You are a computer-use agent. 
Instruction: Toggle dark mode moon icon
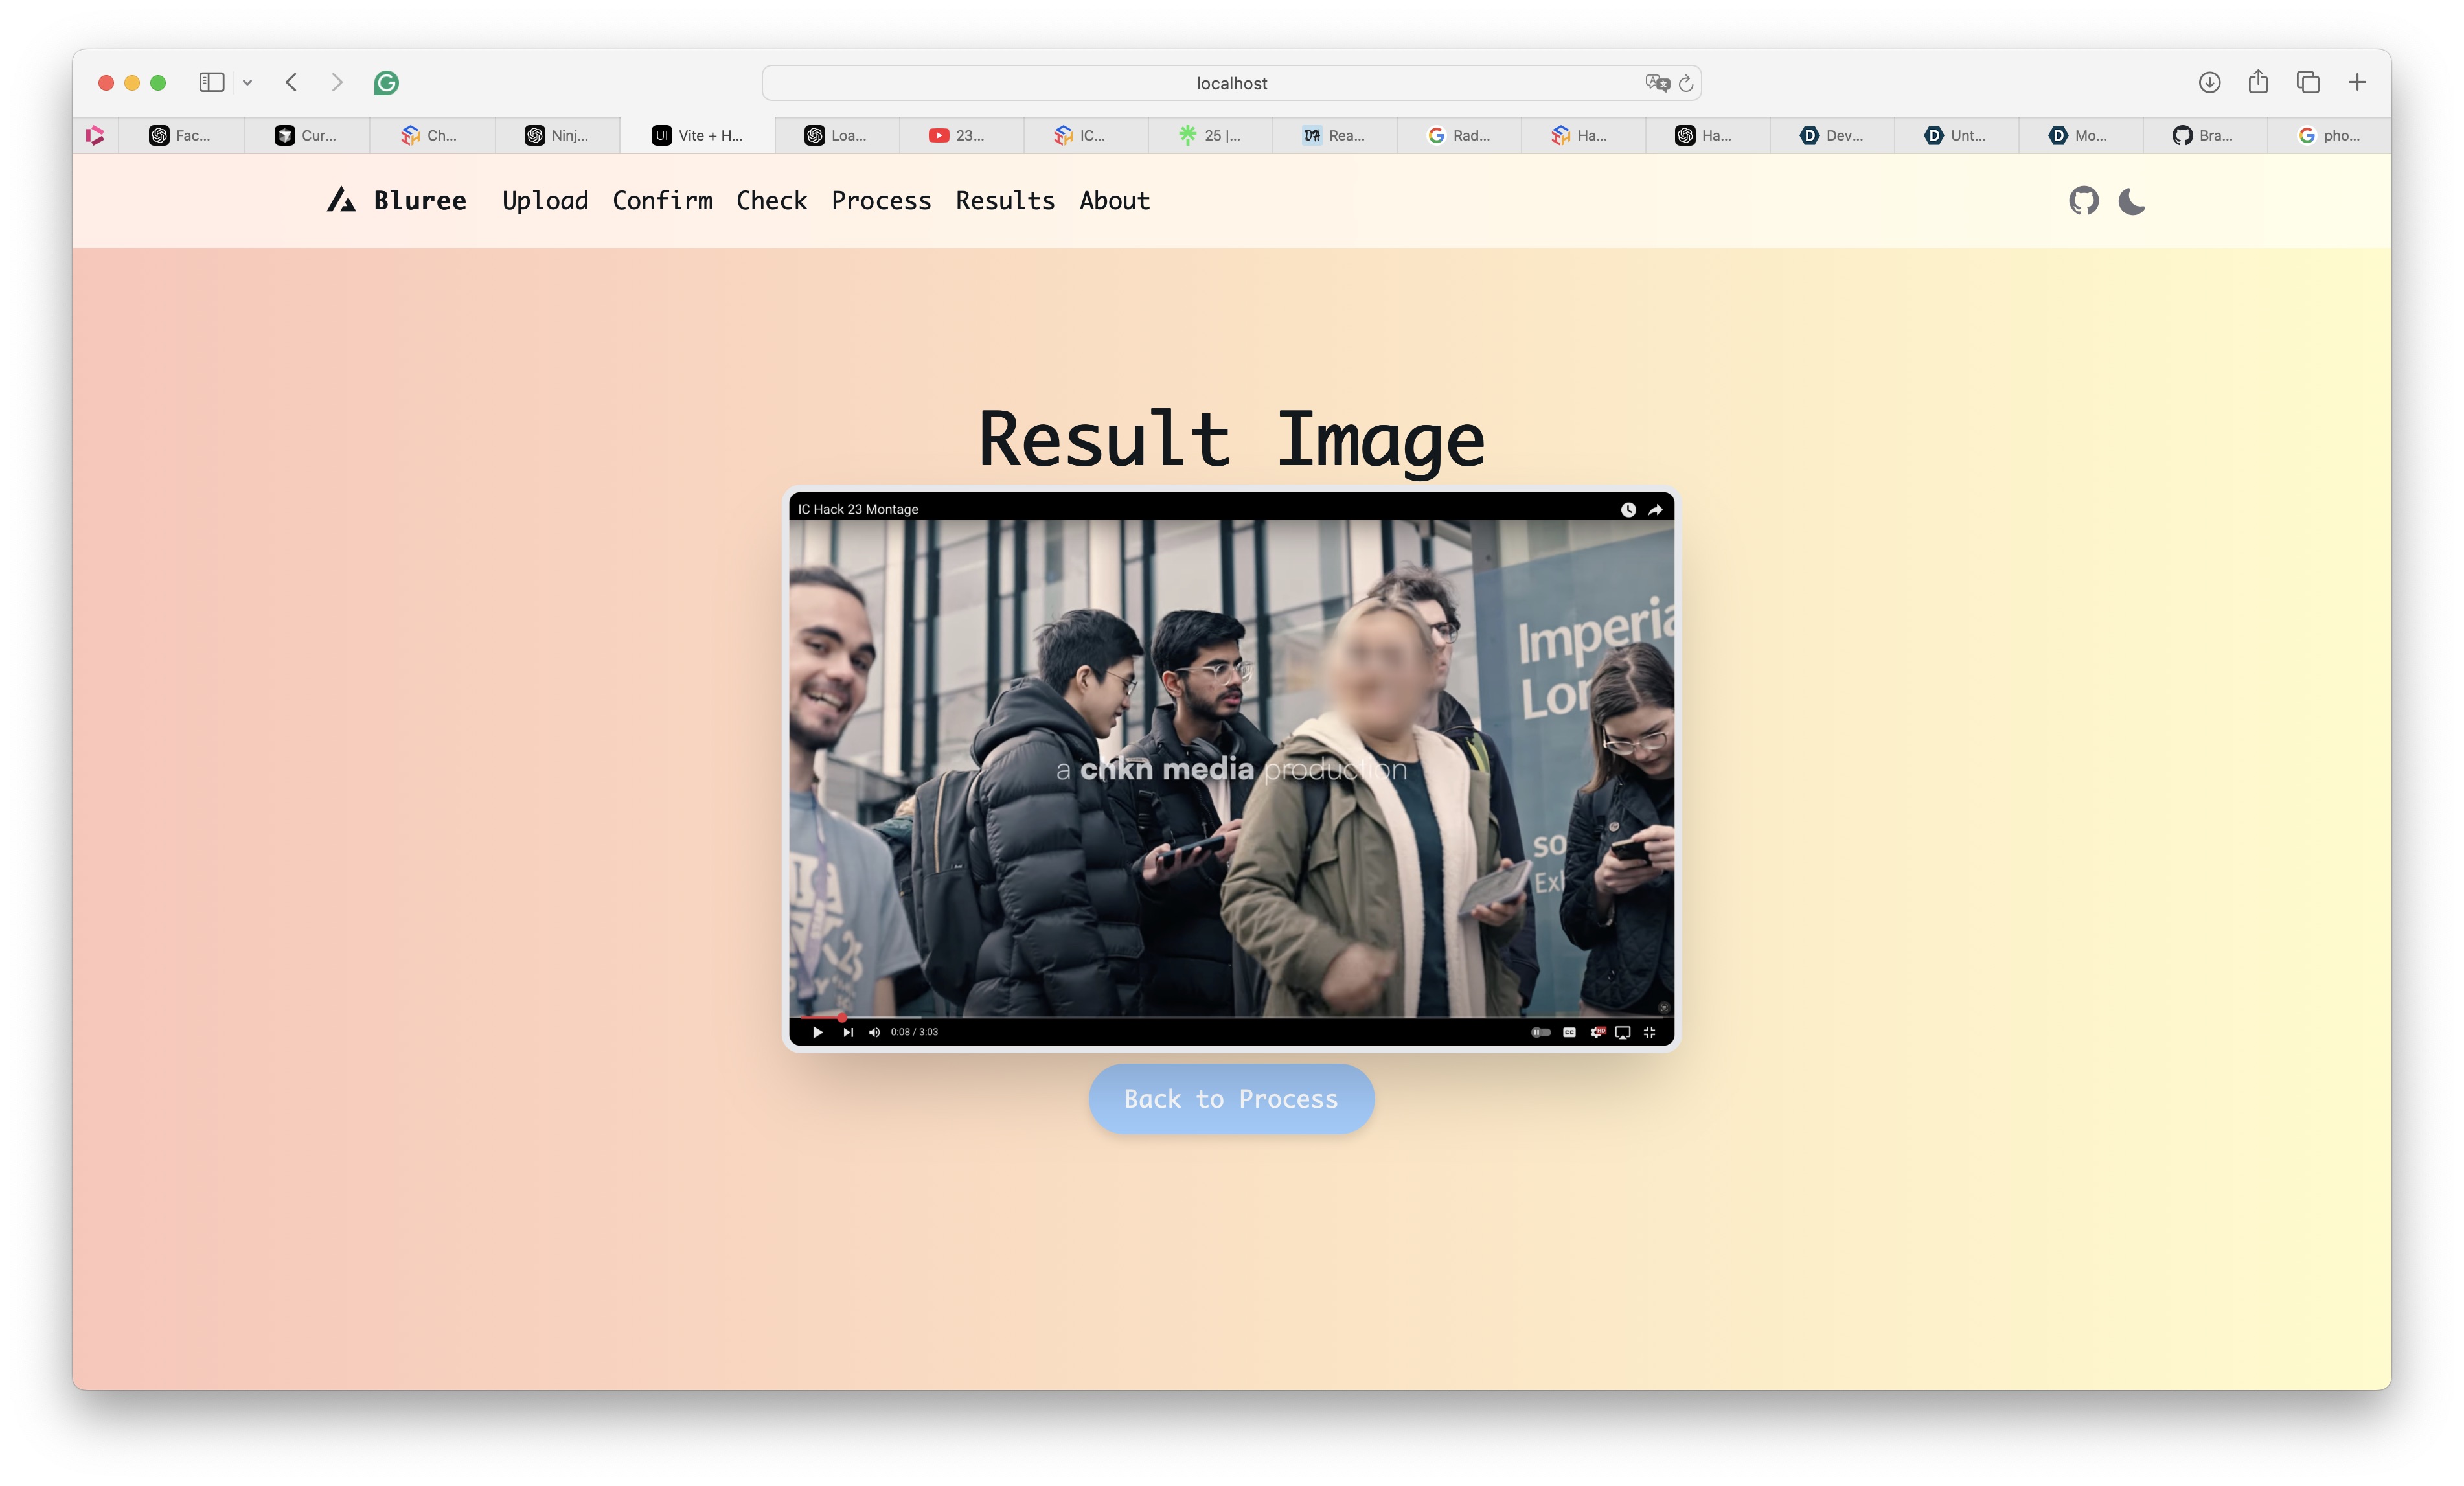(x=2131, y=201)
